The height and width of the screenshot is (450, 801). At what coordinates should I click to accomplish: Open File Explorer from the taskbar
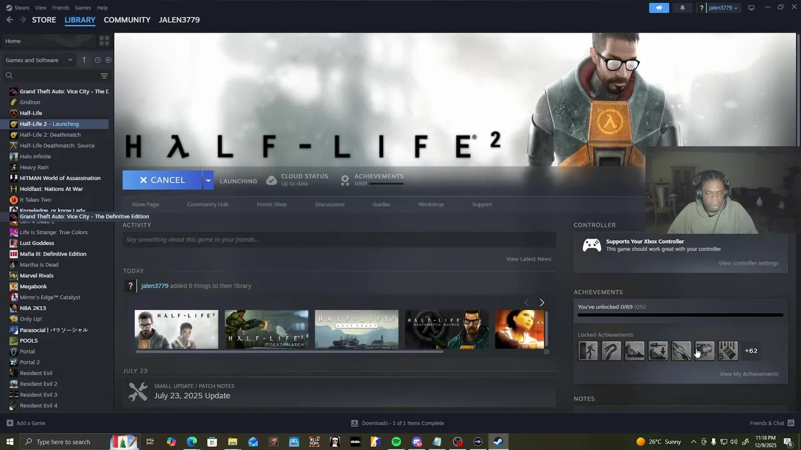[232, 442]
